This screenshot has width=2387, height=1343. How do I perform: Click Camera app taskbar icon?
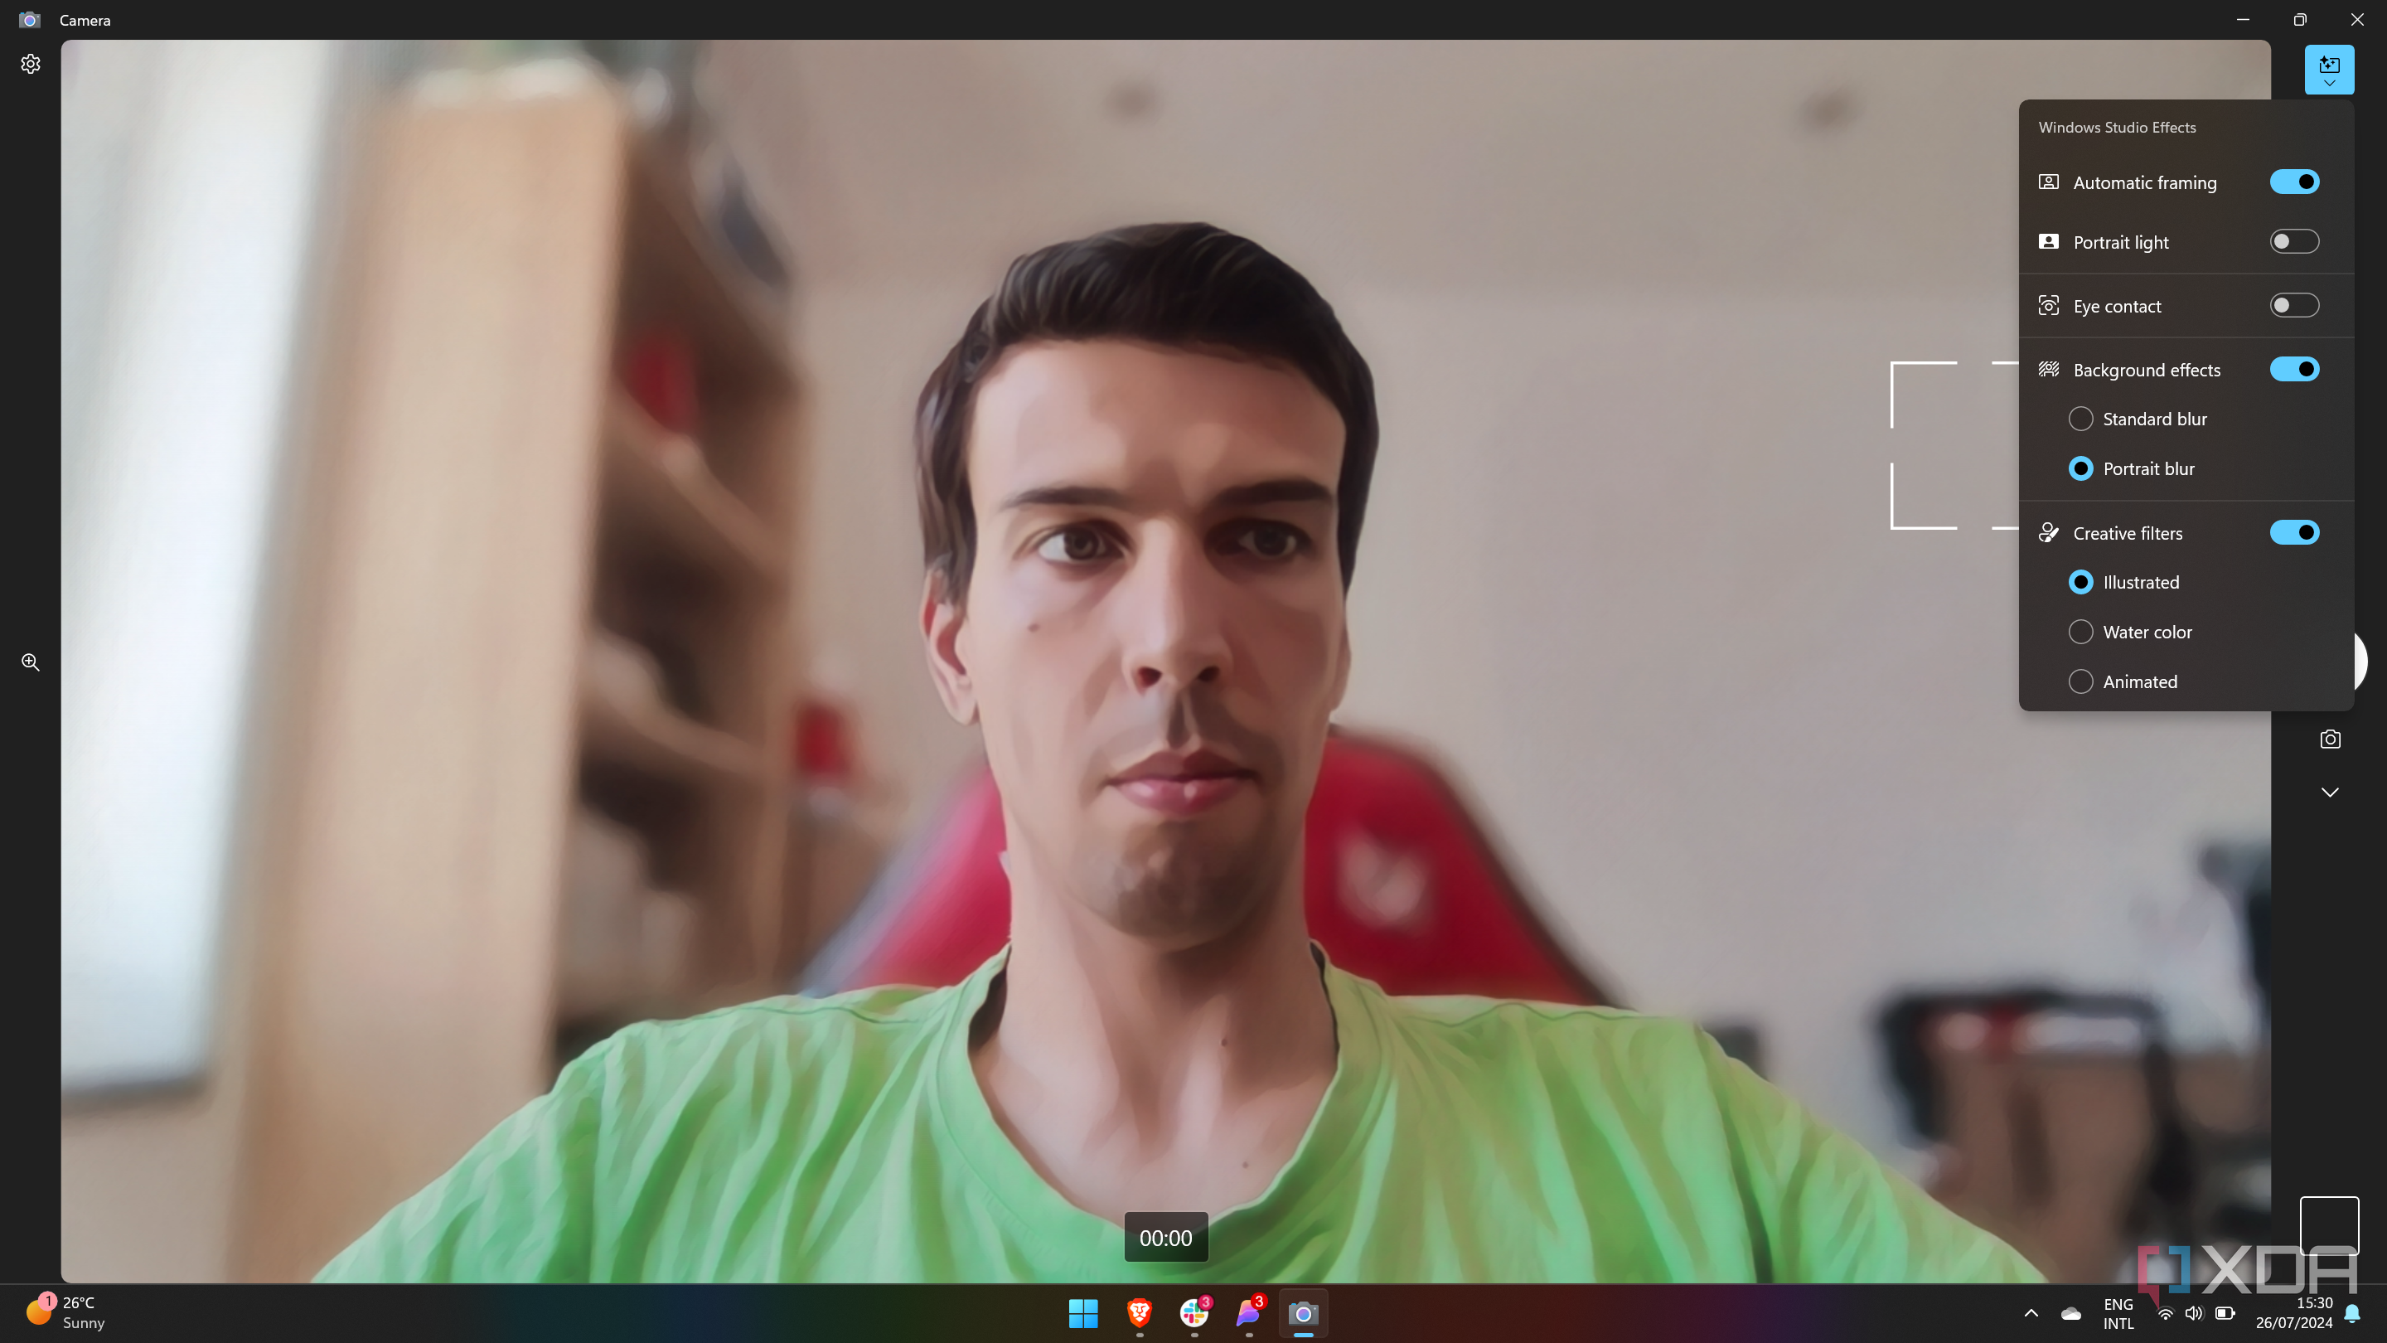click(x=1303, y=1313)
